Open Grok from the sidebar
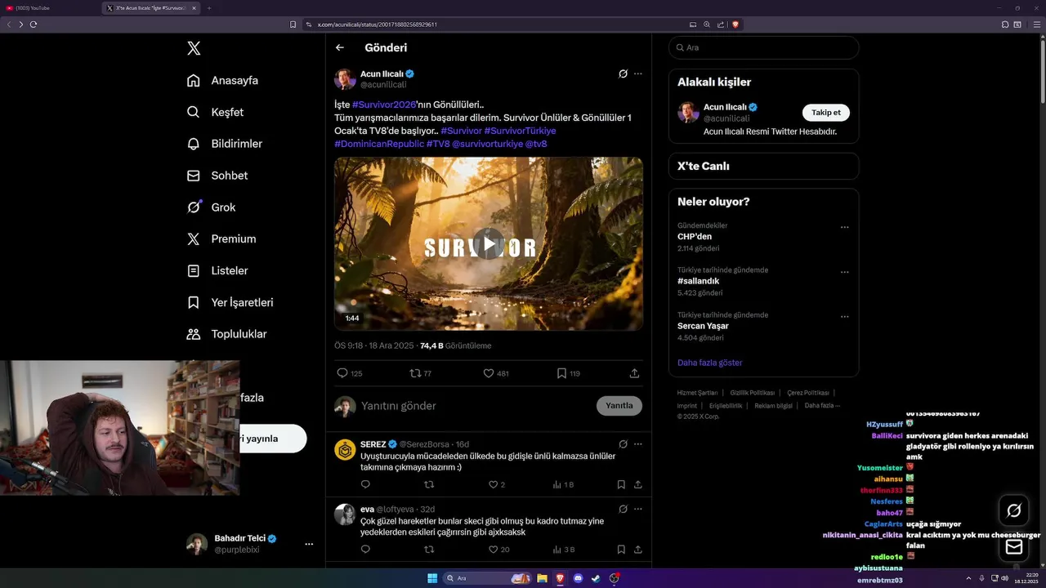Viewport: 1046px width, 588px height. [x=211, y=207]
